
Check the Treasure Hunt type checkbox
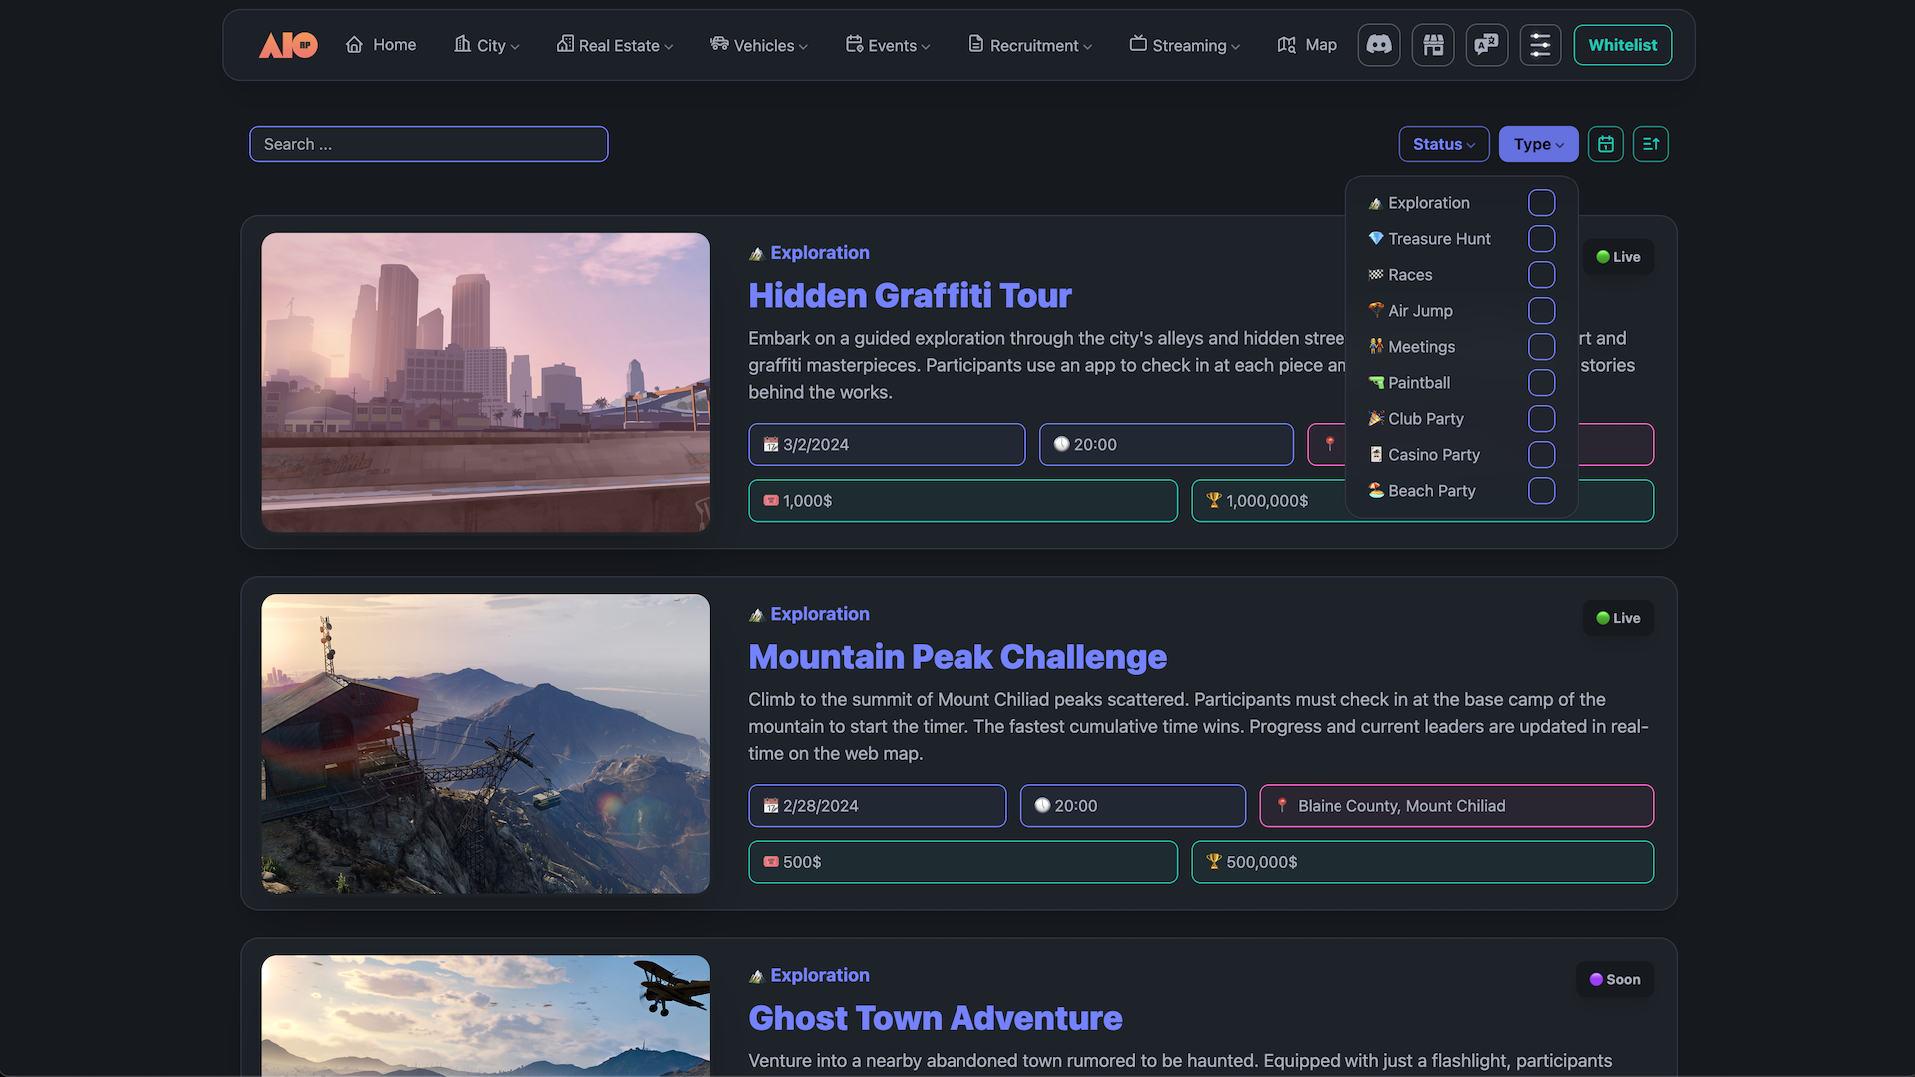pos(1541,239)
